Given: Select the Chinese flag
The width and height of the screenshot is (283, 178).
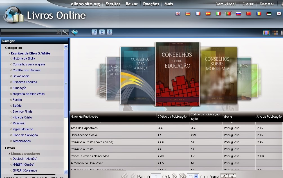Looking at the screenshot, I should pos(248,14).
